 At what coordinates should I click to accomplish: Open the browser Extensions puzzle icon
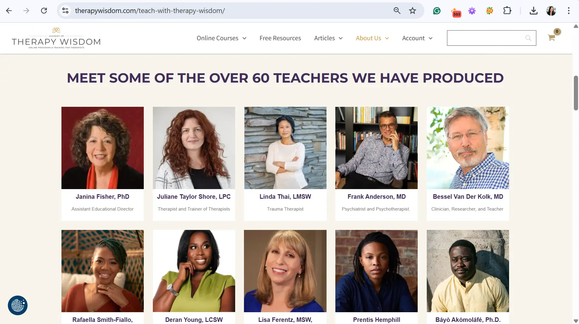coord(507,11)
